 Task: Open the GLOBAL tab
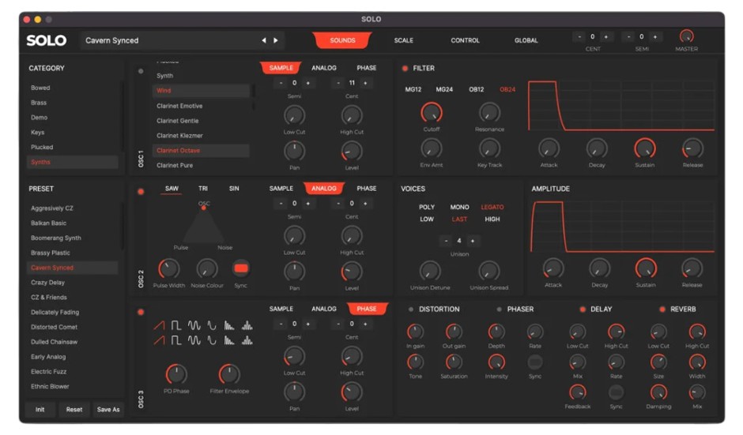point(526,41)
